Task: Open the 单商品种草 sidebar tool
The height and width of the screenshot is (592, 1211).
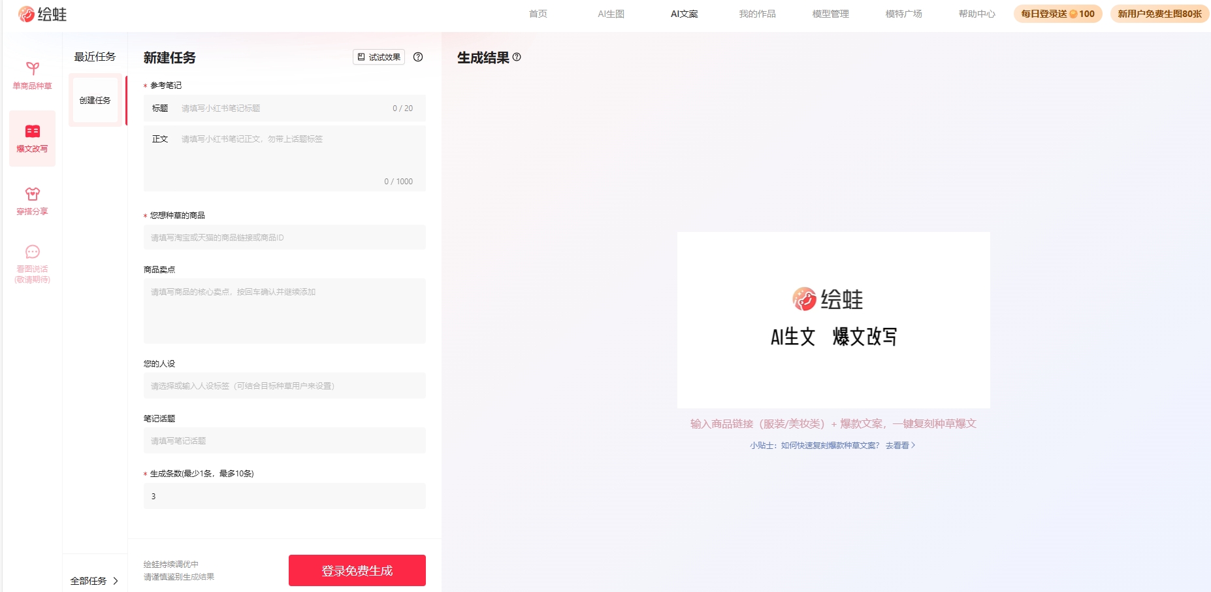Action: (x=32, y=76)
